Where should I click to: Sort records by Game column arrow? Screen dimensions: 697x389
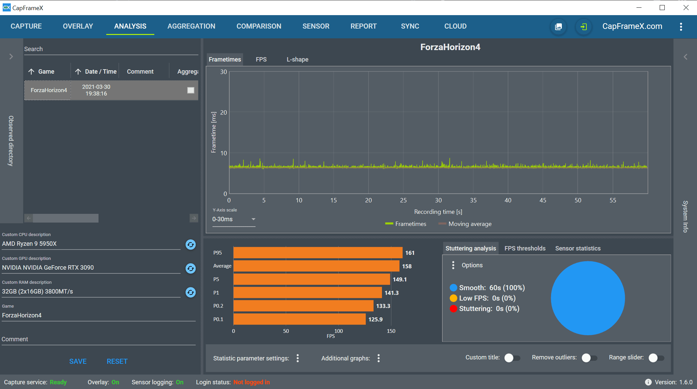(x=31, y=72)
